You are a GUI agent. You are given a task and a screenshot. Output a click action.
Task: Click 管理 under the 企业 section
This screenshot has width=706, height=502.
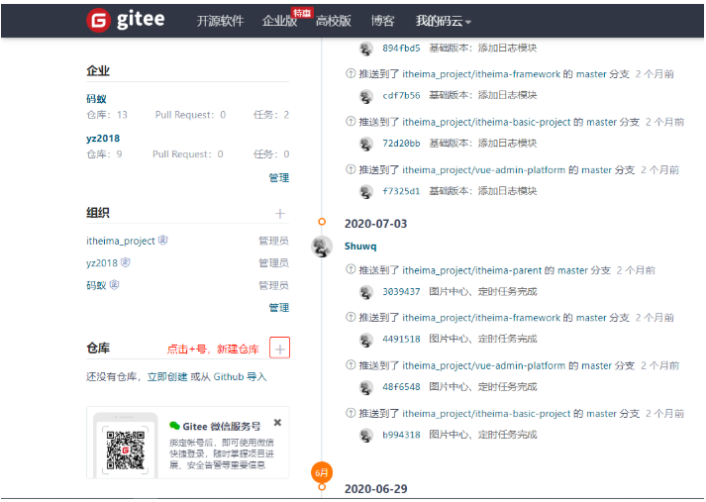pyautogui.click(x=278, y=177)
